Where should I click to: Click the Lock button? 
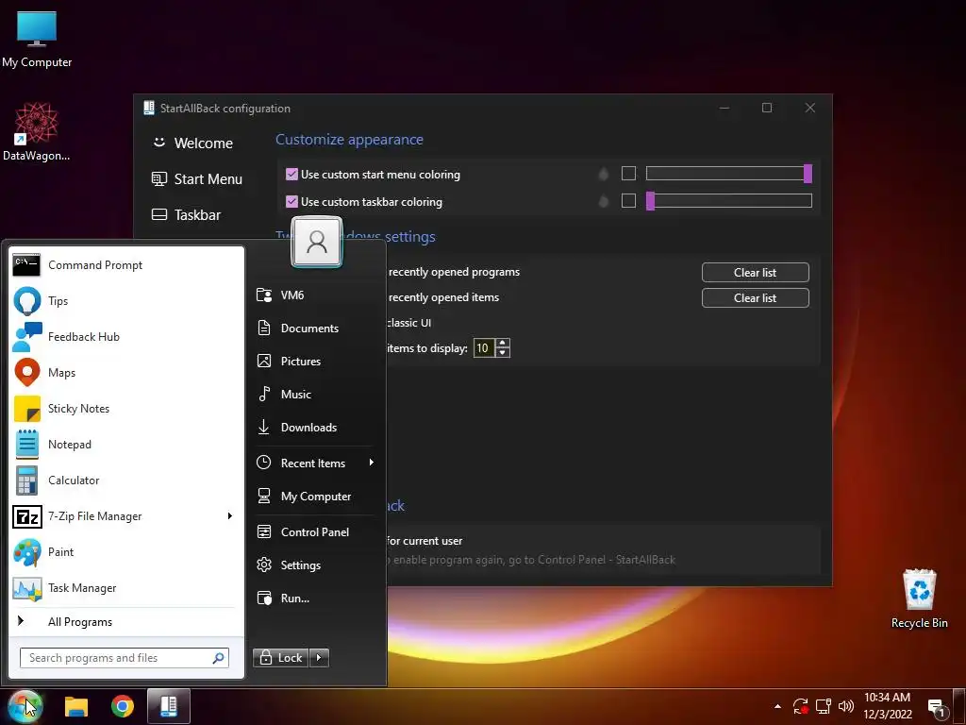coord(281,658)
